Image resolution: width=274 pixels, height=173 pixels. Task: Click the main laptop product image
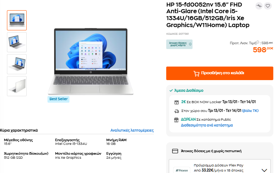(x=88, y=61)
